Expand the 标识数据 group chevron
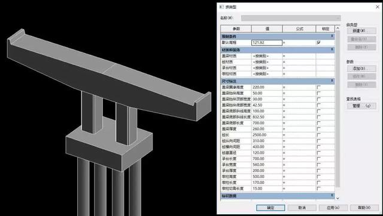This screenshot has height=216, width=383. [332, 195]
